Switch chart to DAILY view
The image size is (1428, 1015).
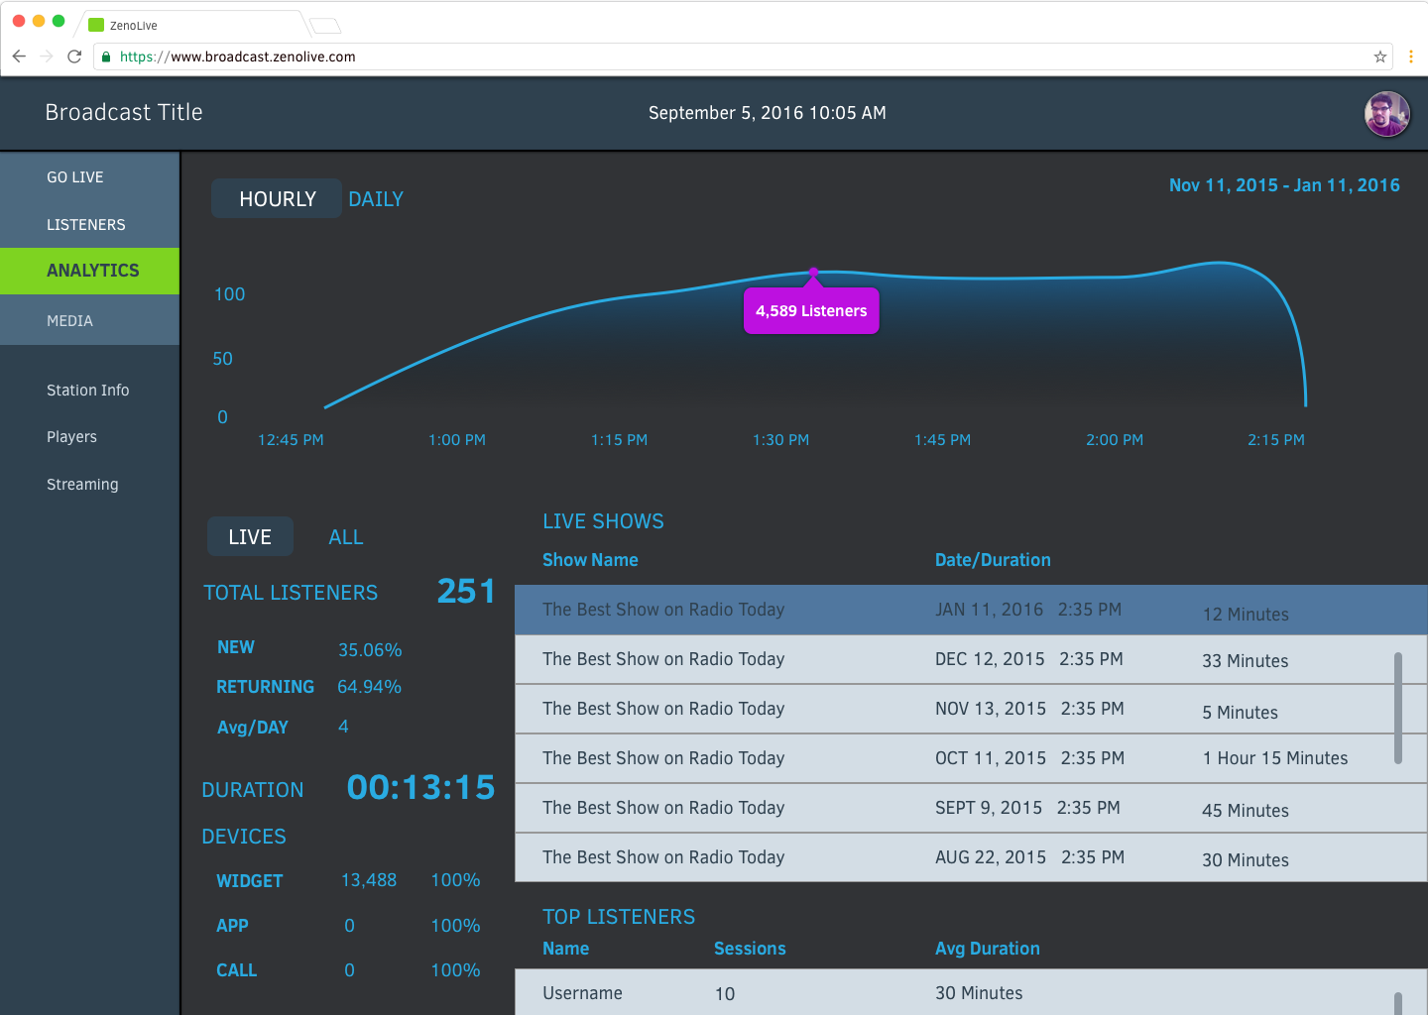point(376,199)
